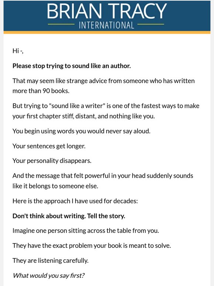Click "And the message that felt powerful" line
This screenshot has height=286, width=214.
[103, 176]
